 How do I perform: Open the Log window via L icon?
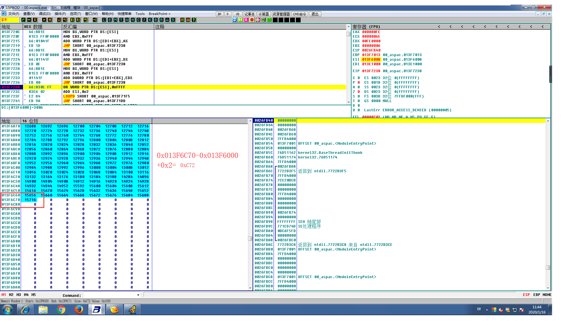[x=104, y=20]
